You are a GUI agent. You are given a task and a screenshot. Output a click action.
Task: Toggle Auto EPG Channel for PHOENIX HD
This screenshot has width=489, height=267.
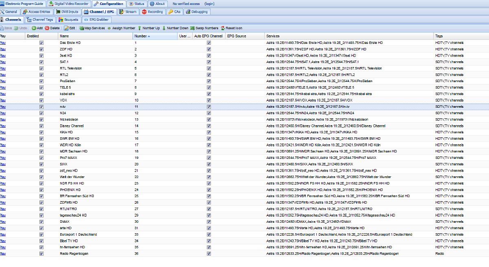click(x=209, y=189)
